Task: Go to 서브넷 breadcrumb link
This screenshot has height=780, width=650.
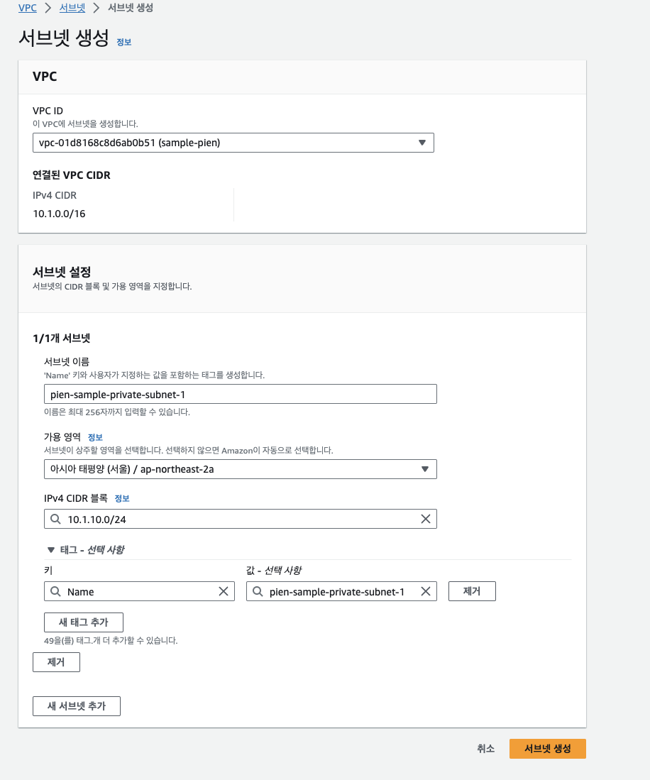Action: click(x=72, y=8)
